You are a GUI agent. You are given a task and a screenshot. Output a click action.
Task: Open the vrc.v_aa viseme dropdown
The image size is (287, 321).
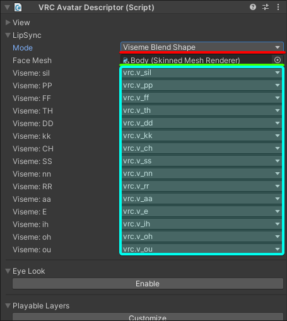202,199
